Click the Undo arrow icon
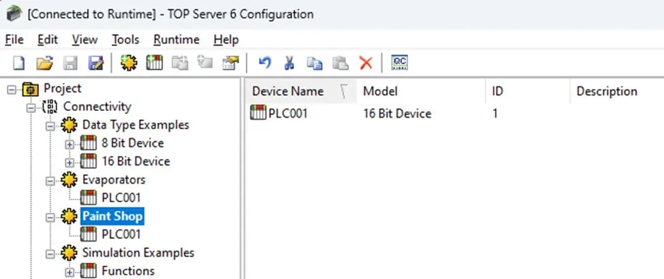 [x=264, y=63]
